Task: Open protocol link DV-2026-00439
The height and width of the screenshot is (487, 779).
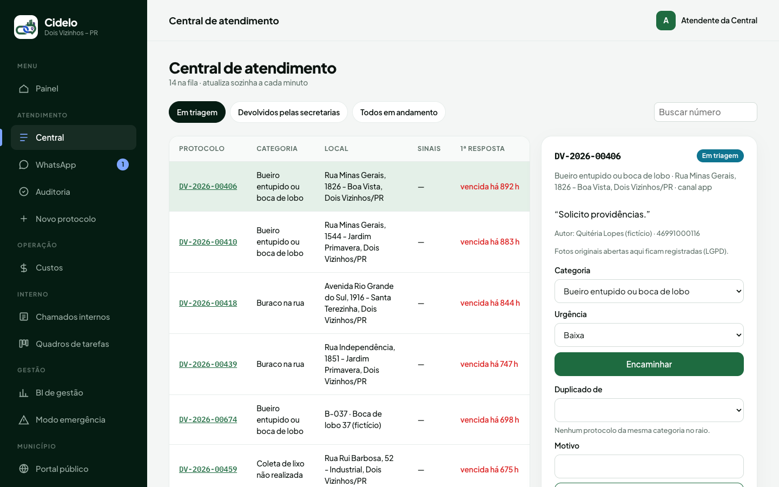Action: (x=208, y=364)
